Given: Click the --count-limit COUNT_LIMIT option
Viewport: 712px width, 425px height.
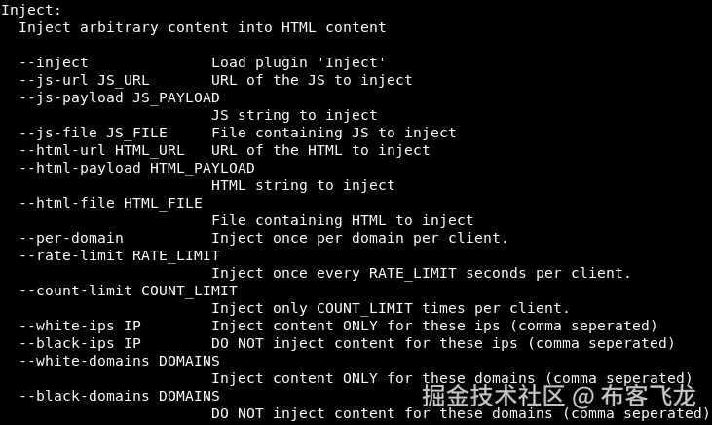Looking at the screenshot, I should click(x=128, y=290).
